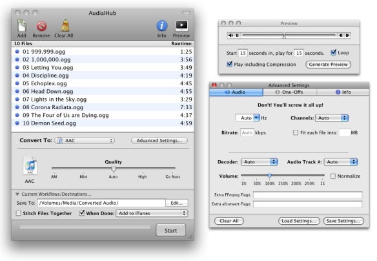
Task: Click blue dot beside 09 The Four of Us are Dying.ogg
Action: tap(17, 115)
